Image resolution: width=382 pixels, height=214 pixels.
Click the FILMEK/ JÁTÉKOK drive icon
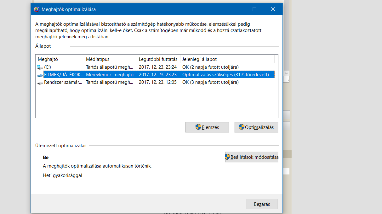point(40,75)
